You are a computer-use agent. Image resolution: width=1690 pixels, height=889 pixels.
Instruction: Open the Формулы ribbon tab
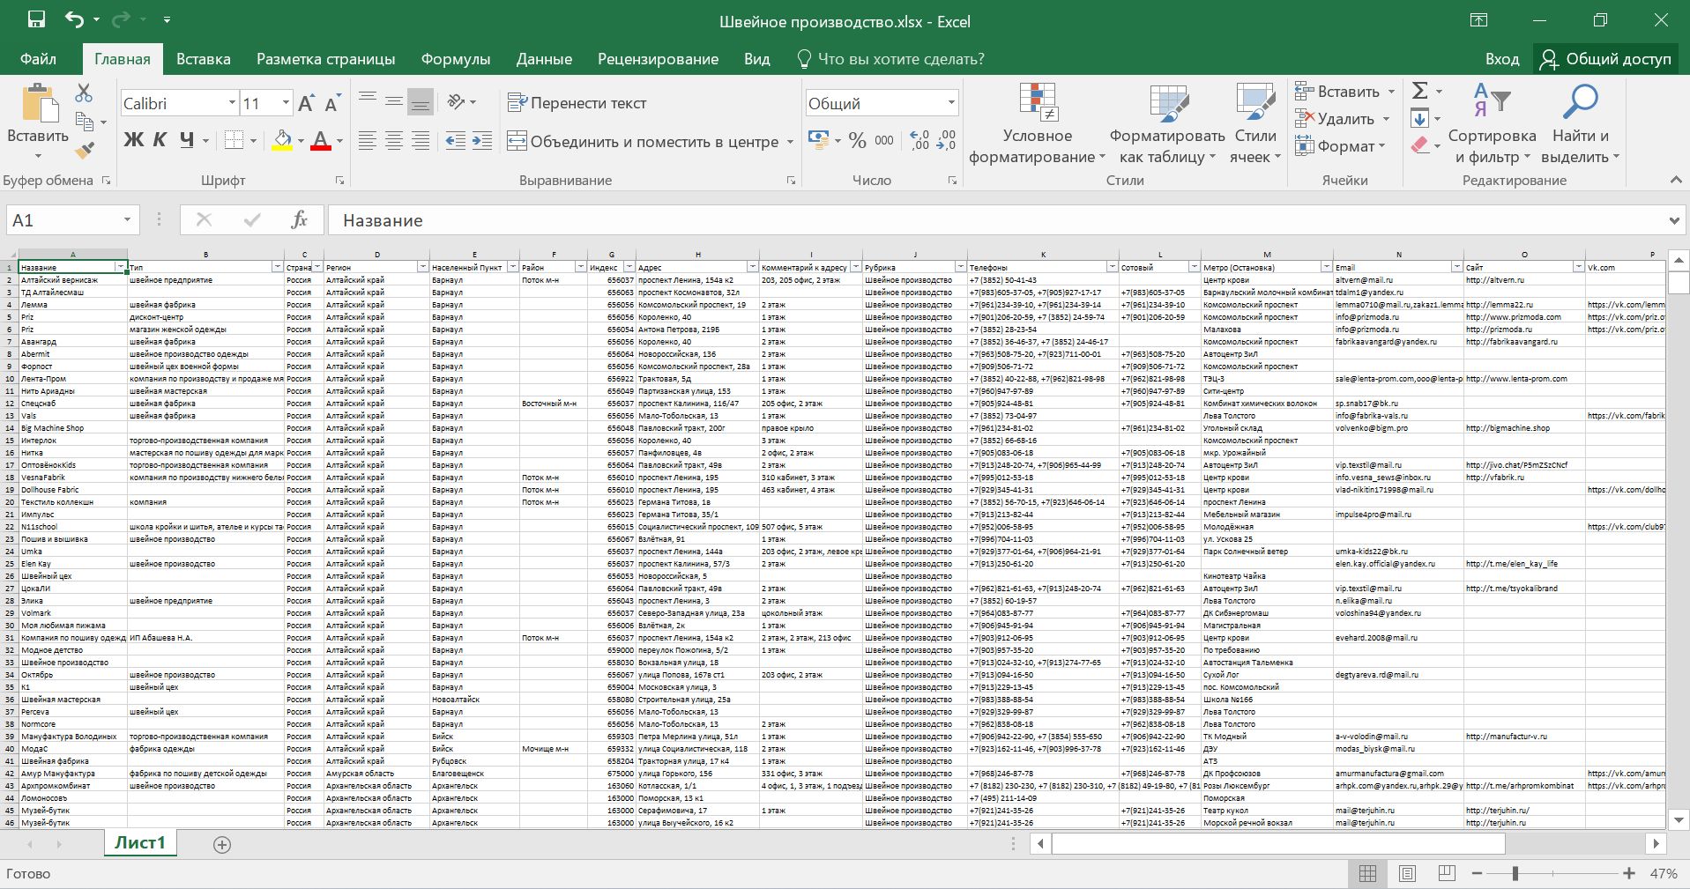point(455,59)
